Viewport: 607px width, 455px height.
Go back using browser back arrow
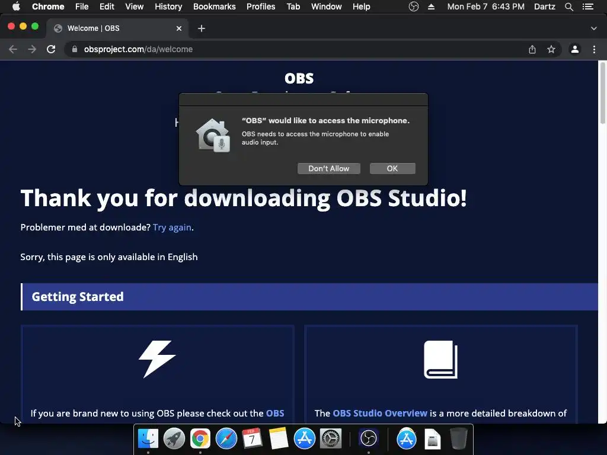(13, 49)
